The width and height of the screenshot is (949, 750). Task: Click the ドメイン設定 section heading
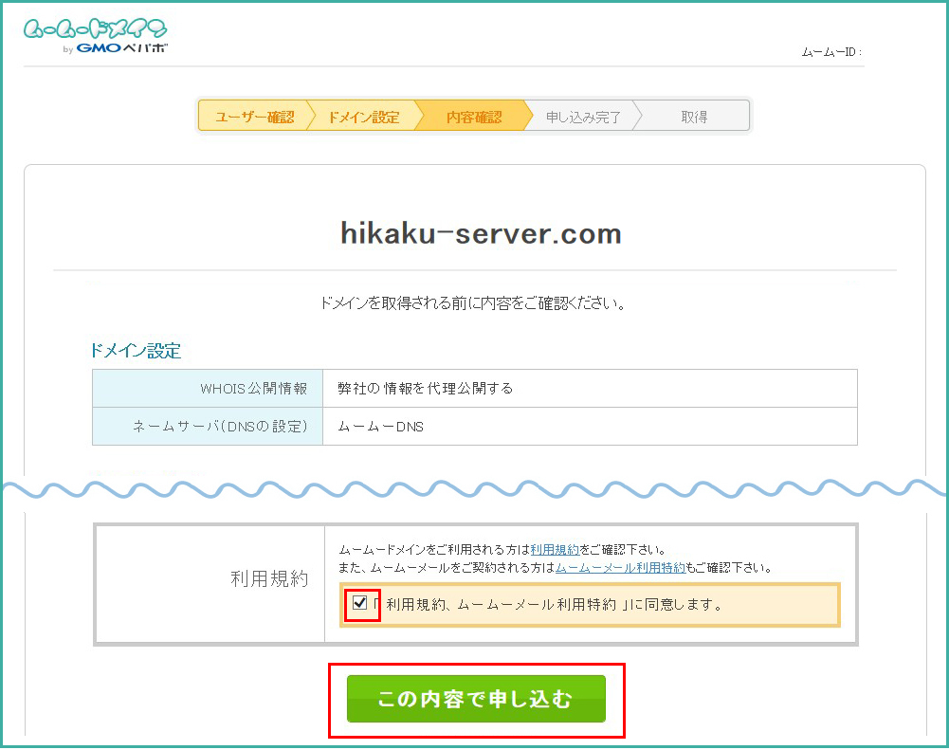pyautogui.click(x=135, y=351)
